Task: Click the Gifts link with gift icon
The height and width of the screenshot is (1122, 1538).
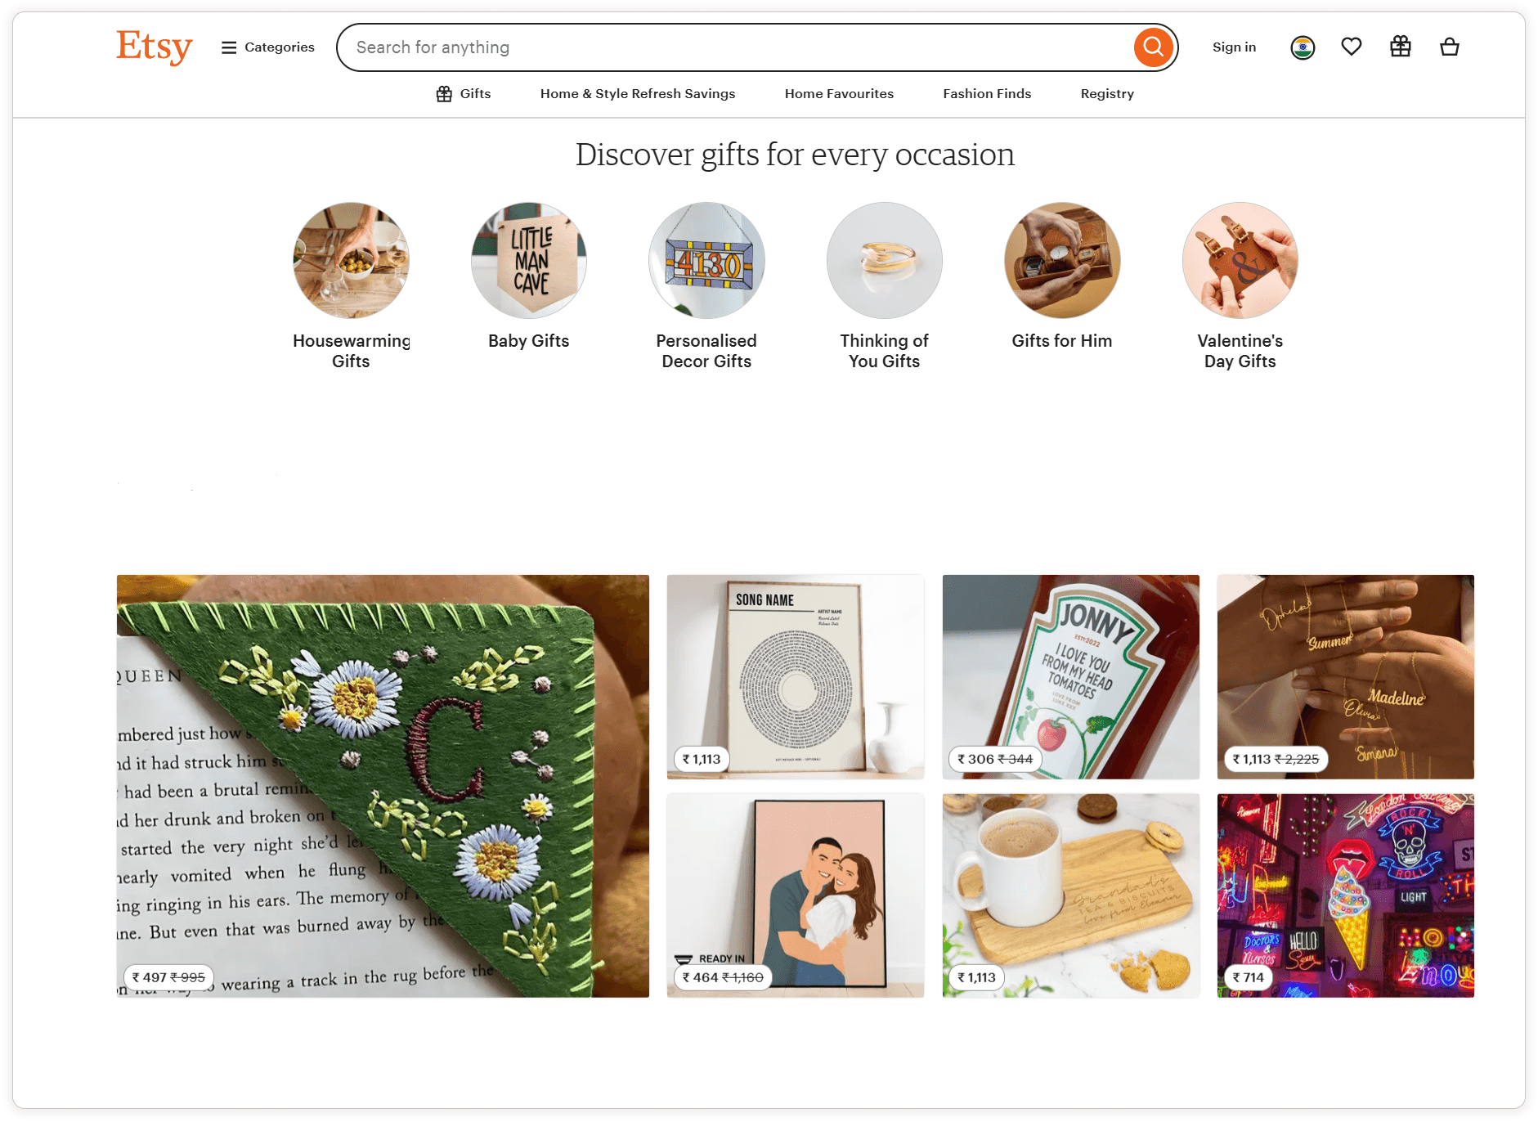Action: (464, 94)
